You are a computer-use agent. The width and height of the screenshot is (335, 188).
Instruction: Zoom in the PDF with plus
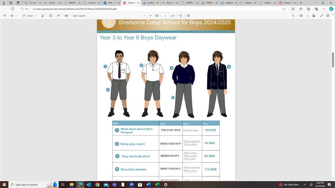(x=150, y=16)
